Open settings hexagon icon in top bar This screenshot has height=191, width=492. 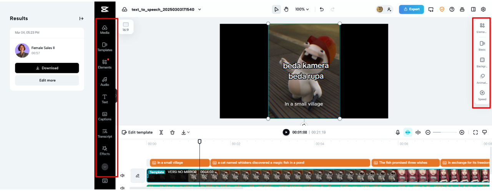pos(484,9)
